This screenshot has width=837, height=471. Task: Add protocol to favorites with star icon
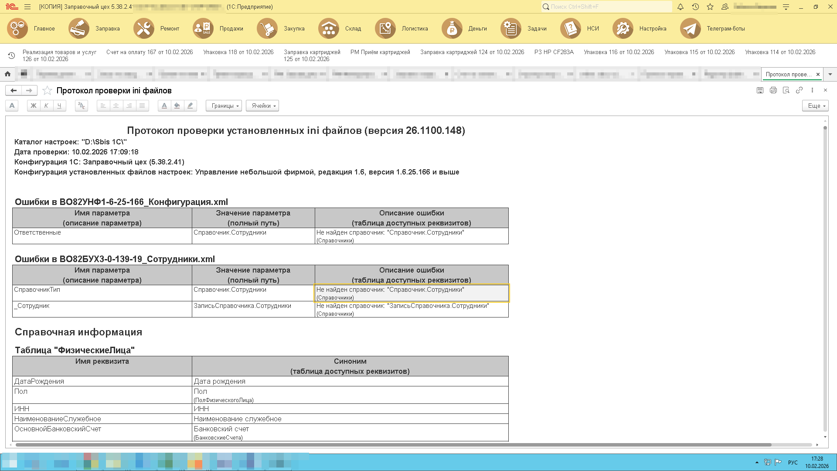point(48,91)
